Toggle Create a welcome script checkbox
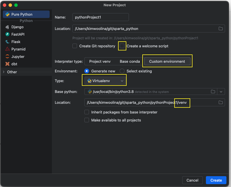The width and height of the screenshot is (231, 187). coord(122,46)
